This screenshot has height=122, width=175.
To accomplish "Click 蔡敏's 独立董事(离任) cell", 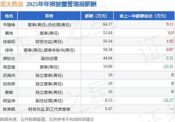I will [x=49, y=92].
